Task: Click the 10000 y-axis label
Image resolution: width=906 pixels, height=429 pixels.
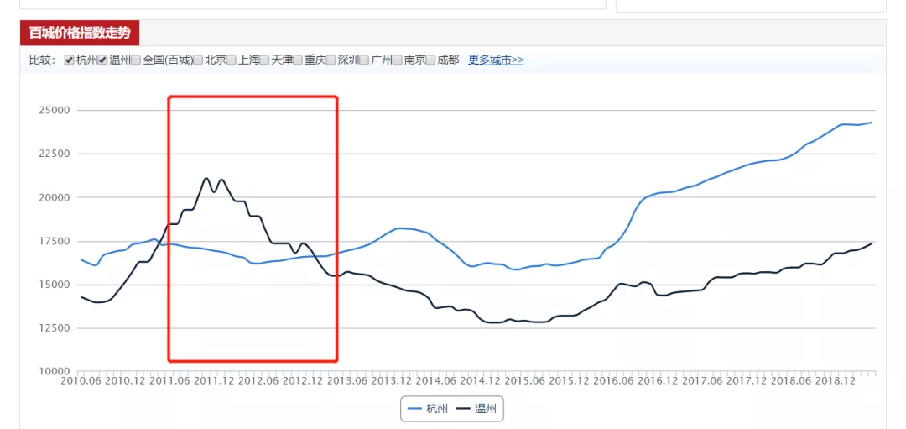Action: (53, 372)
